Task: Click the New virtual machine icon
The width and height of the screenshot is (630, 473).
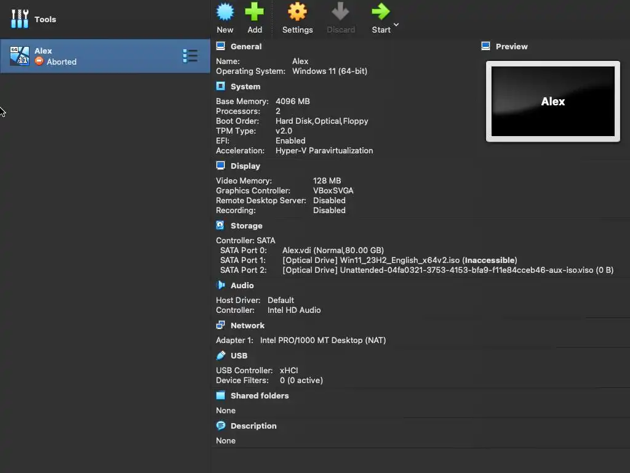Action: point(225,12)
